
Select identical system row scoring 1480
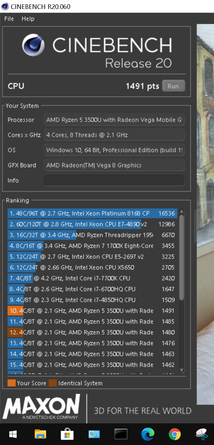click(92, 333)
